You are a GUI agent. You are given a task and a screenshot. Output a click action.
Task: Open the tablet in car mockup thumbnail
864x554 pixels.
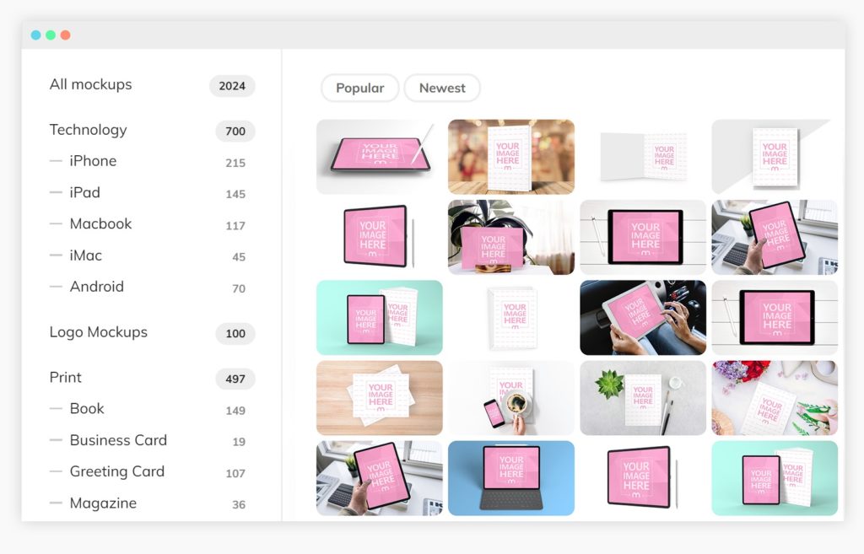pos(643,317)
